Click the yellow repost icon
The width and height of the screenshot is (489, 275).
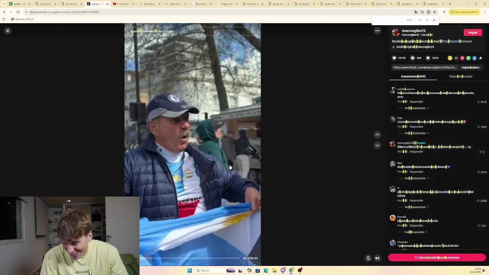click(x=450, y=58)
